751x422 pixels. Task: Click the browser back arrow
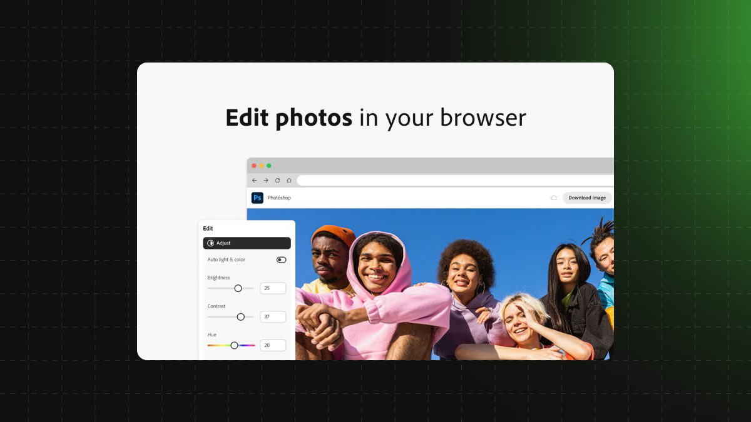254,180
